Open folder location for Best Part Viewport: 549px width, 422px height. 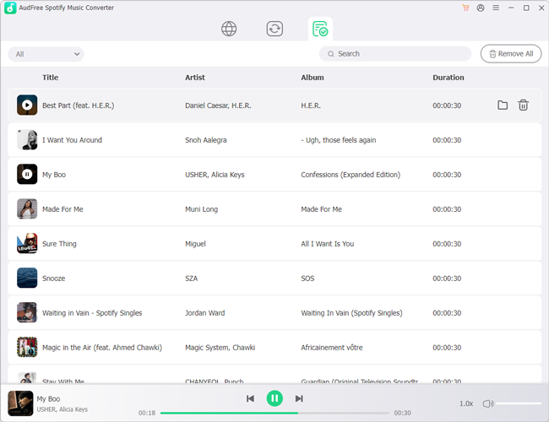pos(503,105)
